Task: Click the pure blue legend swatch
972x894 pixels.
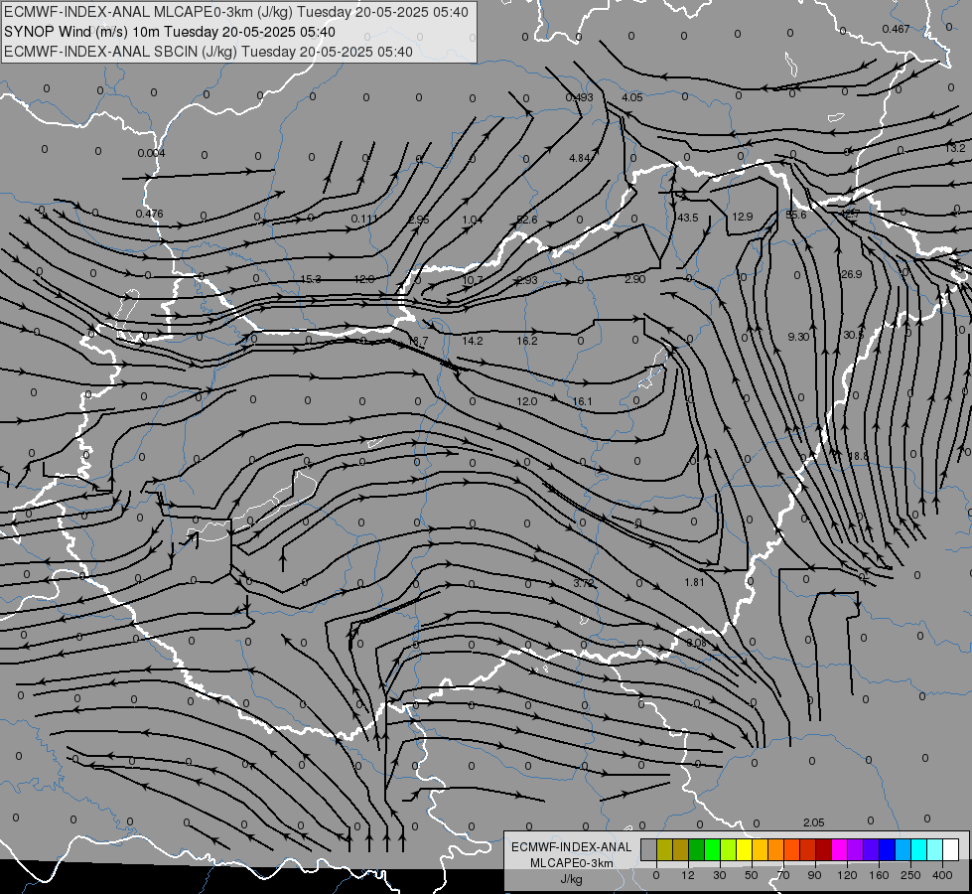Action: pos(887,849)
